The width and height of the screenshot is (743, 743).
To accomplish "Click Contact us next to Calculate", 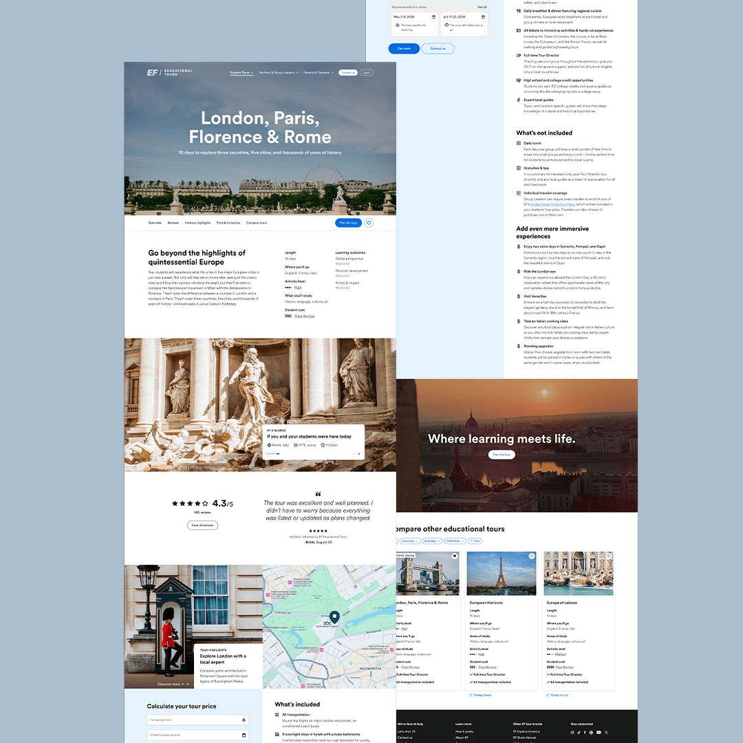I will tap(438, 48).
